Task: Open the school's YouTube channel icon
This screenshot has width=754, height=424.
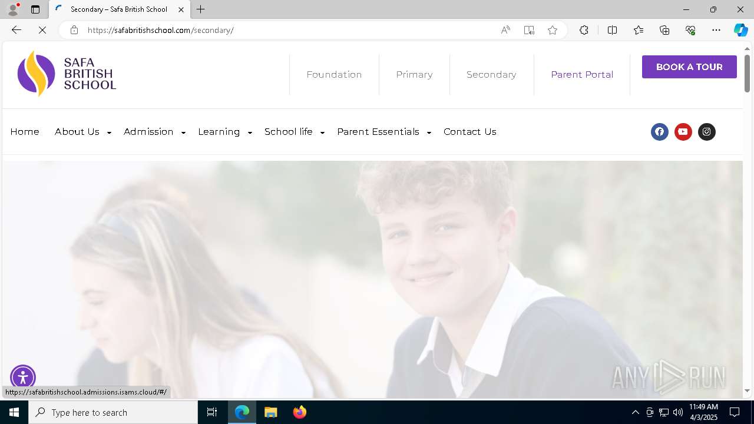Action: point(683,132)
